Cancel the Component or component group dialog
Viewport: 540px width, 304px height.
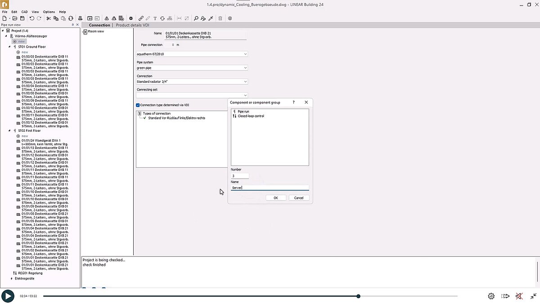click(x=299, y=197)
